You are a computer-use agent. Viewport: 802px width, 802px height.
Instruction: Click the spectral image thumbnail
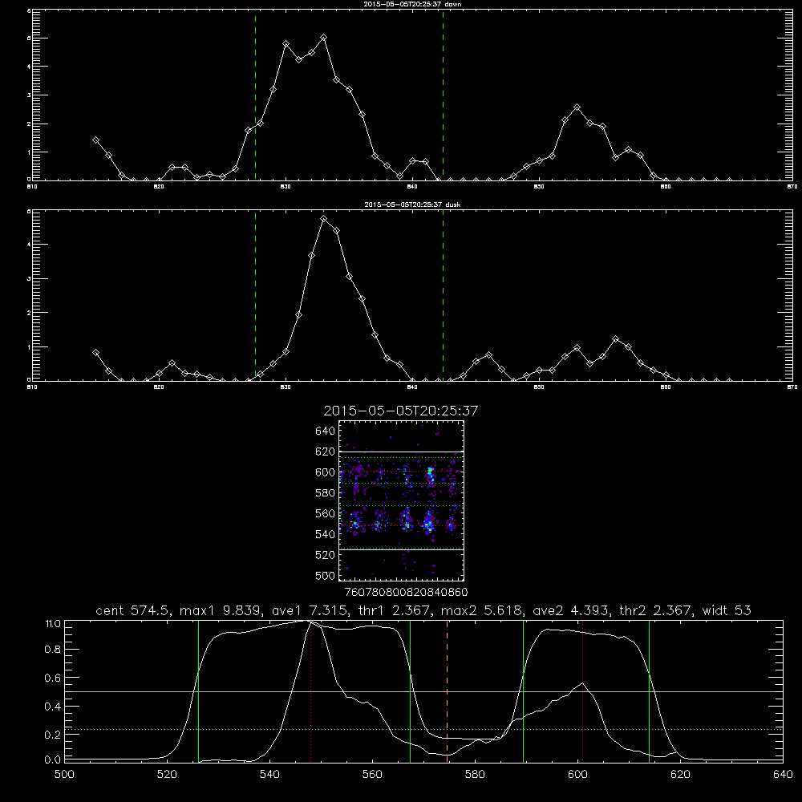[401, 500]
